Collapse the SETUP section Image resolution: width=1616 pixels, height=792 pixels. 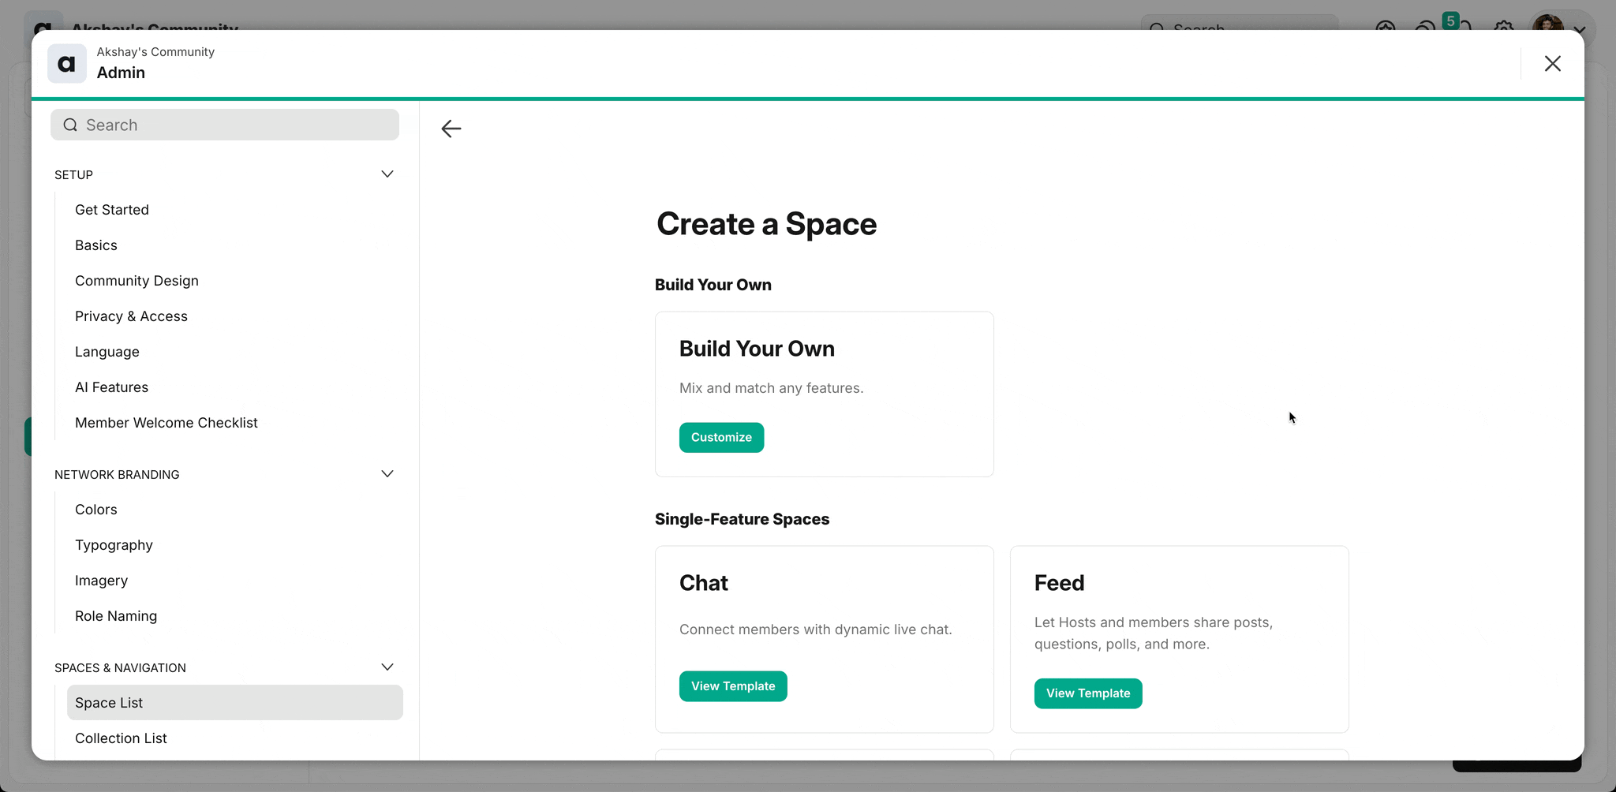387,174
